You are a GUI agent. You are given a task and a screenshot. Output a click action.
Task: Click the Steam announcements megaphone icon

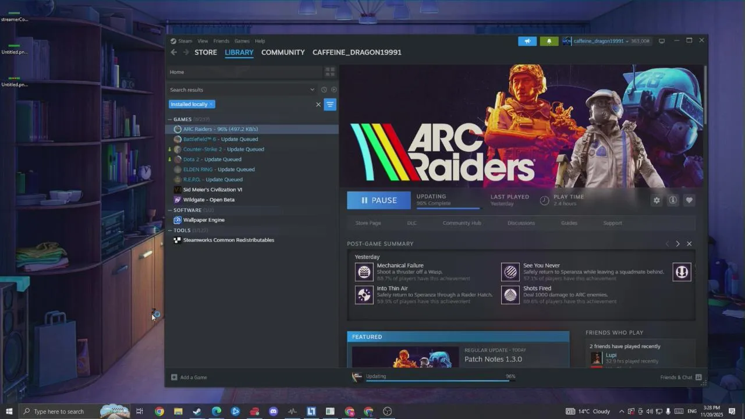tap(527, 41)
